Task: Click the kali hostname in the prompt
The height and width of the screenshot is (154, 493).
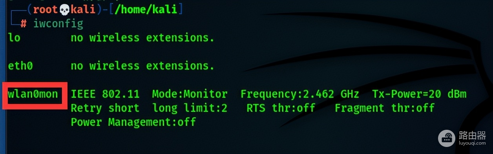Action: pos(83,9)
